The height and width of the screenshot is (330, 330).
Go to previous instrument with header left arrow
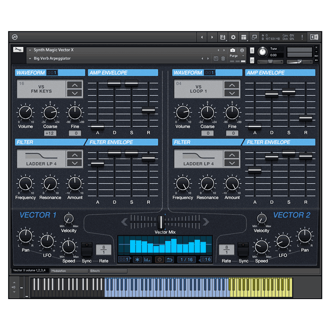(202, 37)
